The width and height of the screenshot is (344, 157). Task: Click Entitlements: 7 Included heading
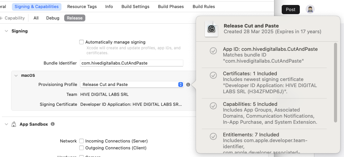coord(251,134)
